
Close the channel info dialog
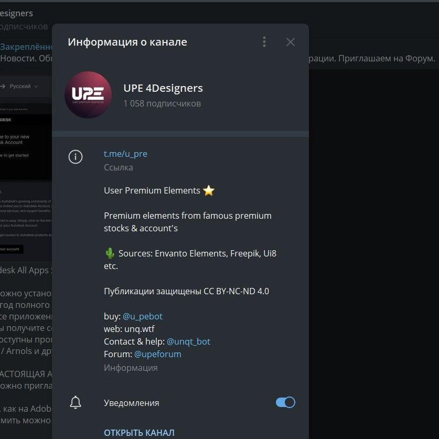pyautogui.click(x=291, y=42)
